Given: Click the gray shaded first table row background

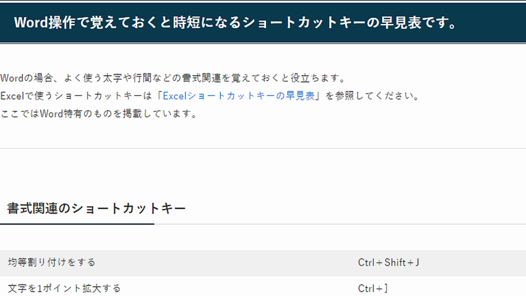Looking at the screenshot, I should [263, 263].
